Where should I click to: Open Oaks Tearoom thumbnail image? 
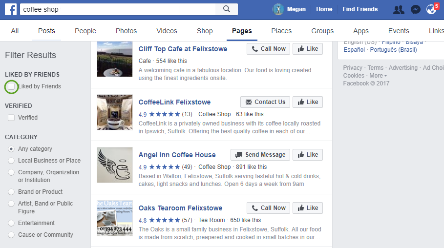115,218
